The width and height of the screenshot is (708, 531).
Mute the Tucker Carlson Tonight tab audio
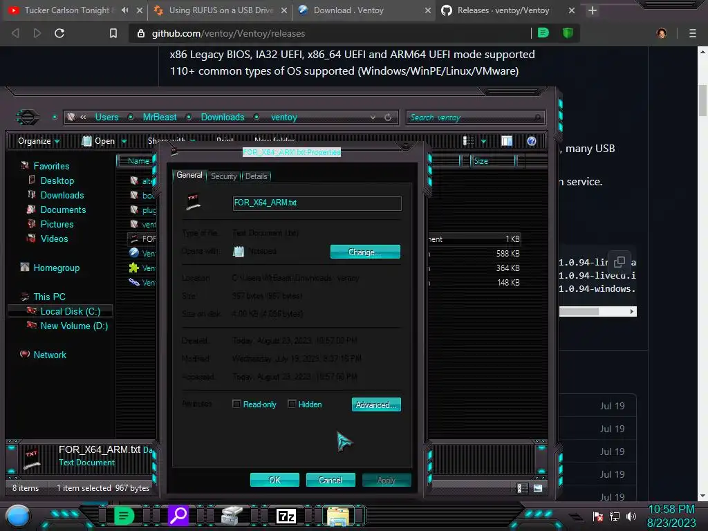coord(125,10)
